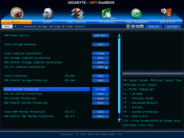Image resolution: width=184 pixels, height=138 pixels.
Task: Go to the Peripherals tab
Action: [107, 22]
